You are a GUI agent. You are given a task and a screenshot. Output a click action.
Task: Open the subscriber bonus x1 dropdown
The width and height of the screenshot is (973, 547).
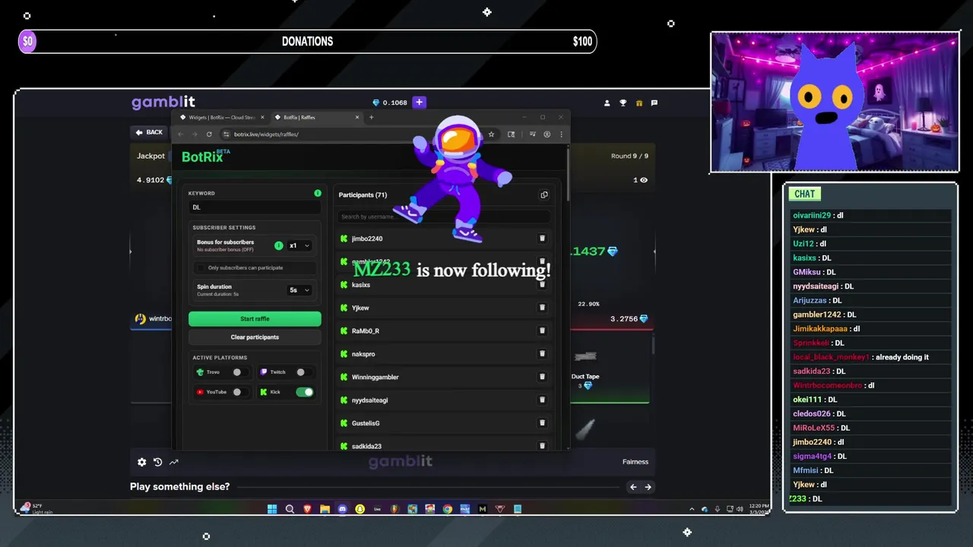click(300, 245)
